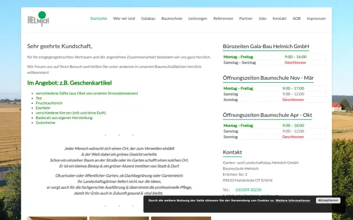Click the Helmich logo
Image resolution: width=353 pixels, height=220 pixels.
pos(38,19)
